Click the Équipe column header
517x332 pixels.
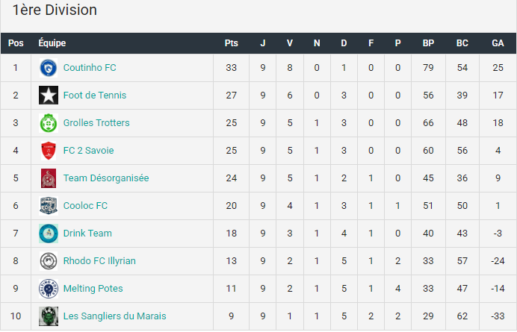click(x=52, y=43)
